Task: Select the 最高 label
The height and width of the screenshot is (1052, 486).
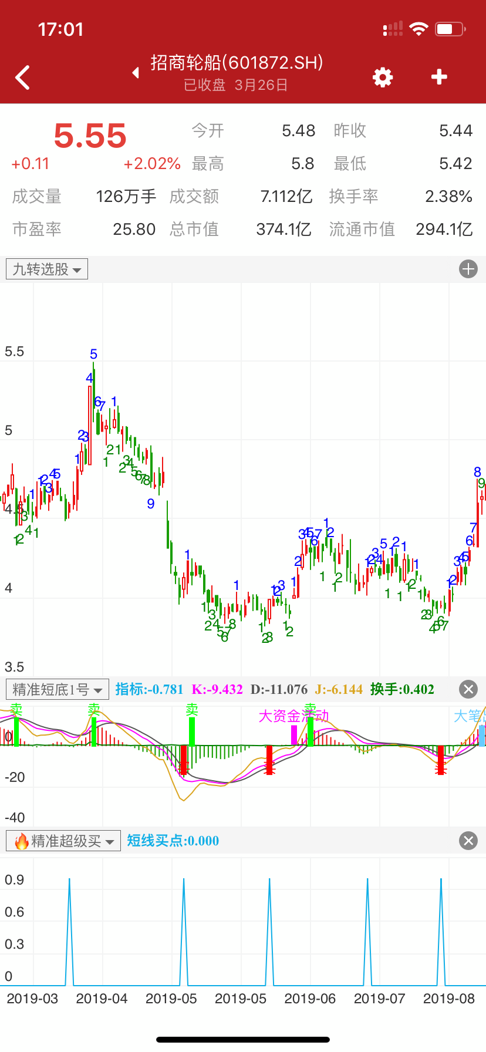Action: tap(208, 164)
